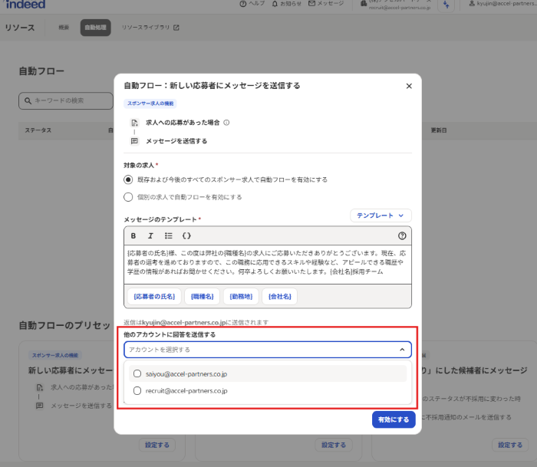Insert the {応募者の氏名} variable chip
Screen dimensions: 537x467
(x=153, y=296)
